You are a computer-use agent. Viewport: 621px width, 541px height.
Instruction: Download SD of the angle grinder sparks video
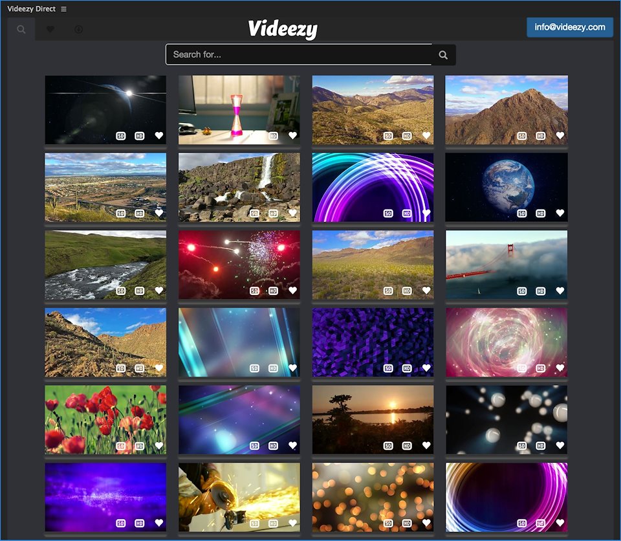click(254, 523)
